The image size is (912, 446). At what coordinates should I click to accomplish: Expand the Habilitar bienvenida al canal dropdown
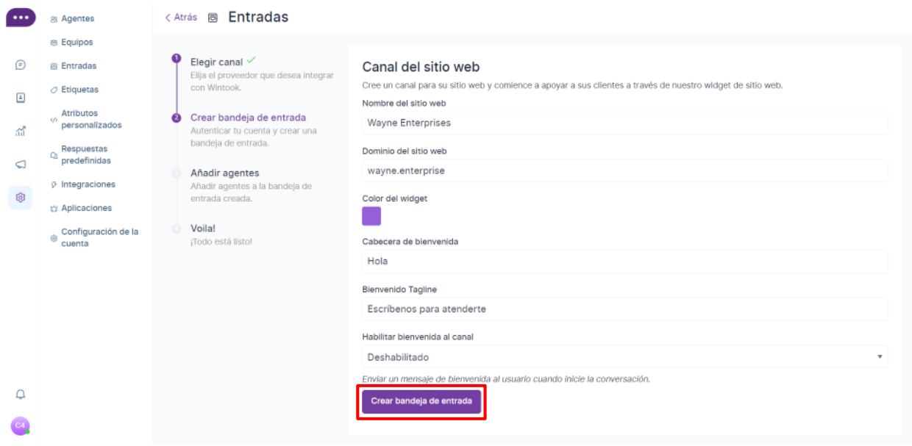click(624, 357)
